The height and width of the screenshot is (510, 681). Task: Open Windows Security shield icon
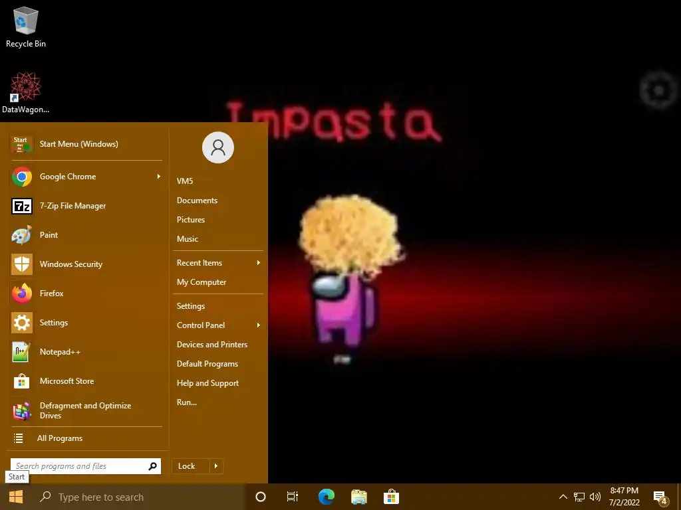click(22, 264)
